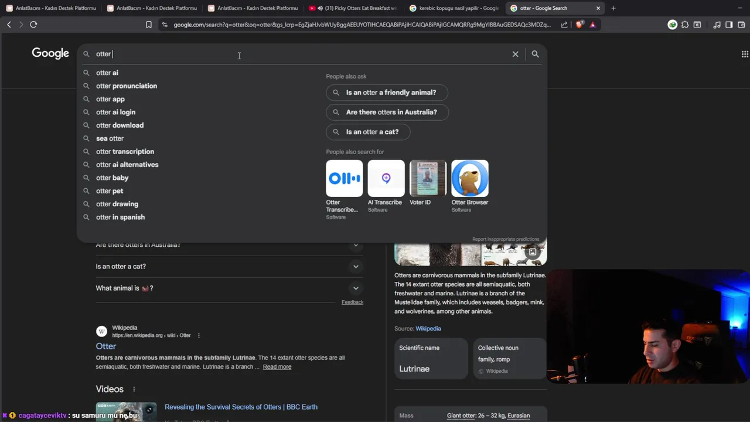Click the share page icon in address bar
Screen dimensions: 750x422
(x=564, y=25)
